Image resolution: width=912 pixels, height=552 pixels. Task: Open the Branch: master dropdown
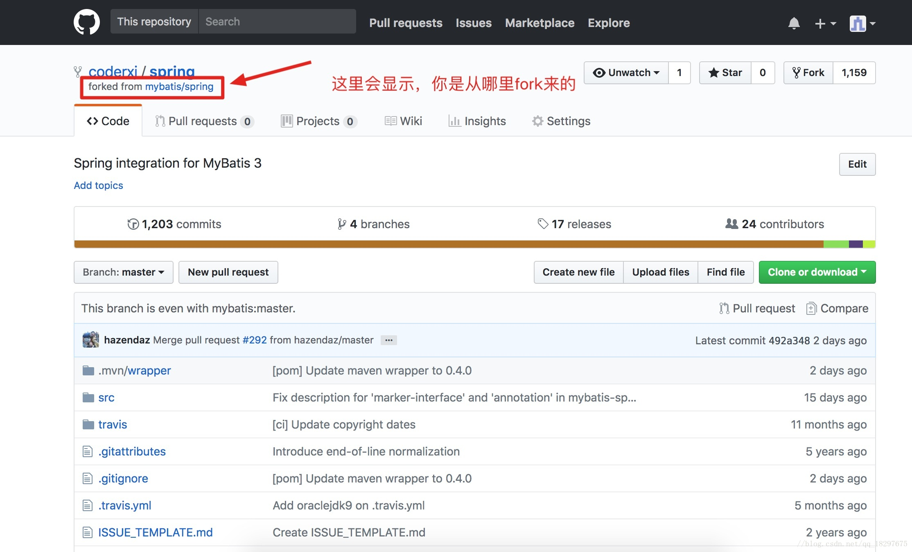(x=123, y=272)
